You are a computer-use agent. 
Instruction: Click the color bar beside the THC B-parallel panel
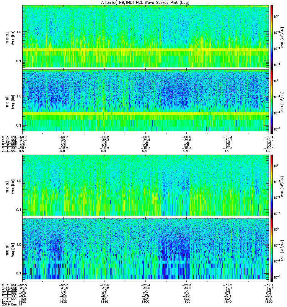click(272, 250)
